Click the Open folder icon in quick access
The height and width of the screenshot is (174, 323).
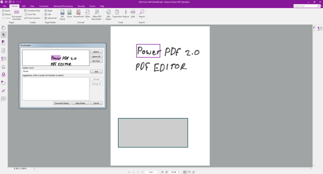click(x=6, y=2)
